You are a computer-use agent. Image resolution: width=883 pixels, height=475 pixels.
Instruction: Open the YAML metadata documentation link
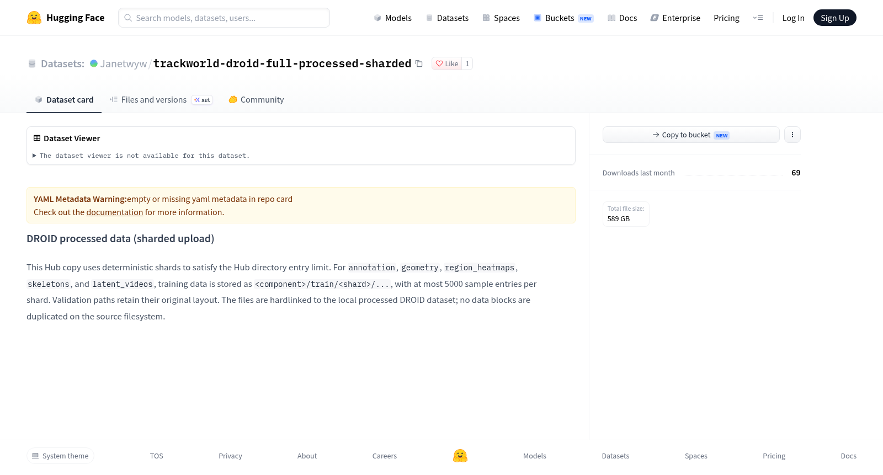(115, 212)
